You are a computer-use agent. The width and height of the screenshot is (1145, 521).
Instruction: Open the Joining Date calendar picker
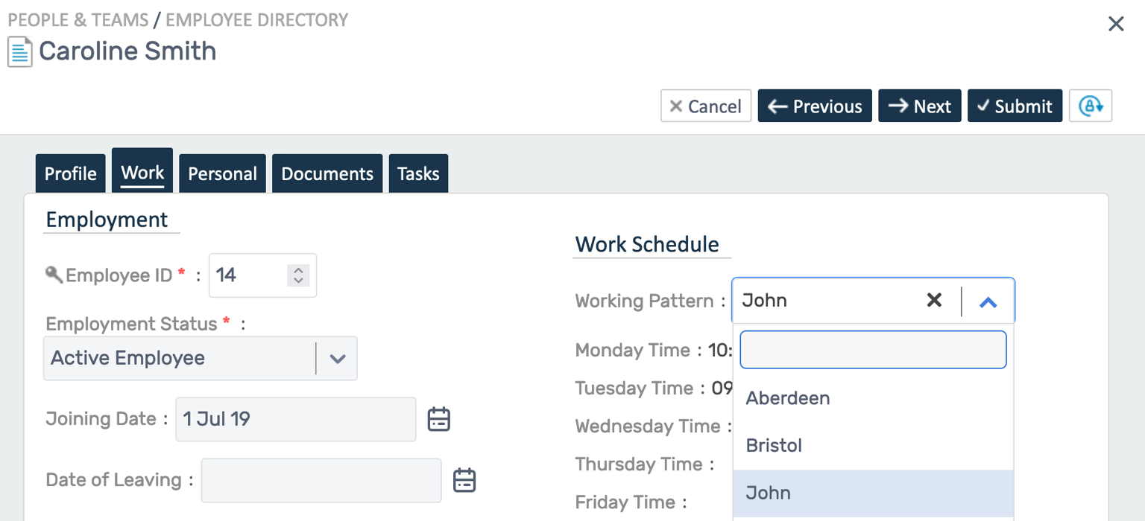439,419
